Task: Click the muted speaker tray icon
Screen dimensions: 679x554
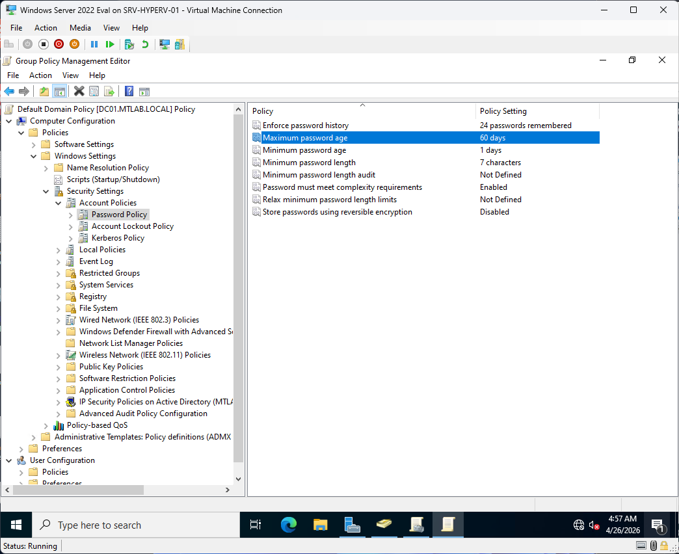Action: (x=594, y=525)
